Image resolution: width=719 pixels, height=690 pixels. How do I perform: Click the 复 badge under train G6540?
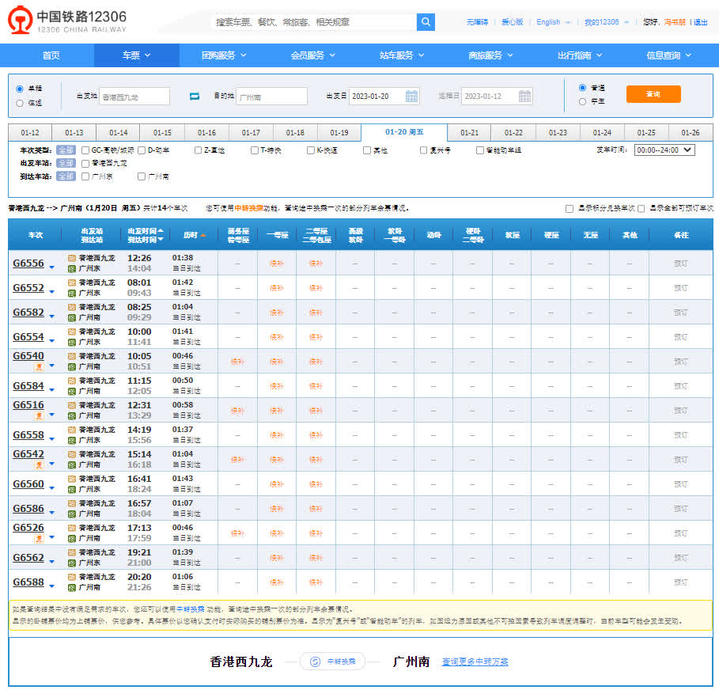pos(37,367)
